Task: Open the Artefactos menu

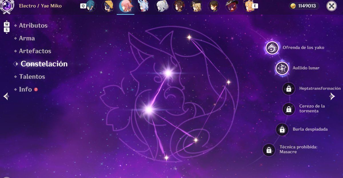Action: point(35,51)
